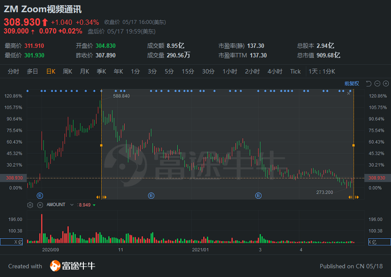The height and width of the screenshot is (277, 391).
Task: Select the 年K yearly tab
Action: point(119,72)
